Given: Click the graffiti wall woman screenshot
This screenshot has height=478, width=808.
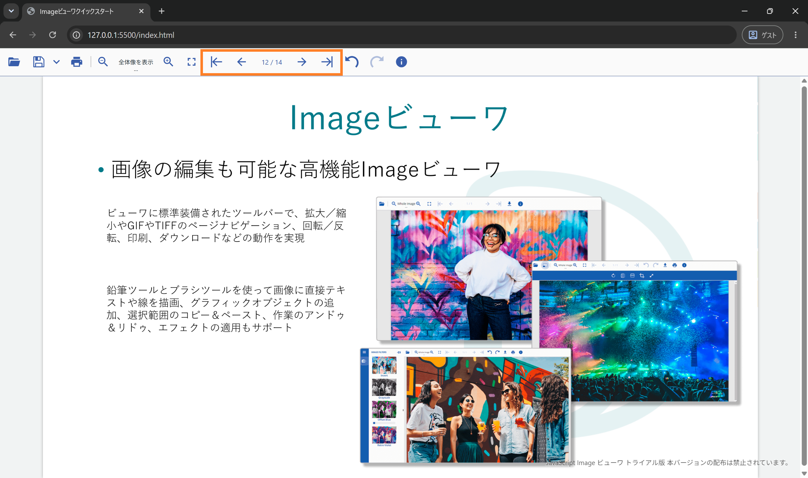Looking at the screenshot, I should (489, 268).
